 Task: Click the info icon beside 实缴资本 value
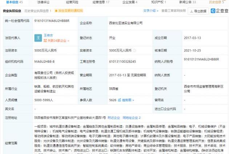point(134,50)
